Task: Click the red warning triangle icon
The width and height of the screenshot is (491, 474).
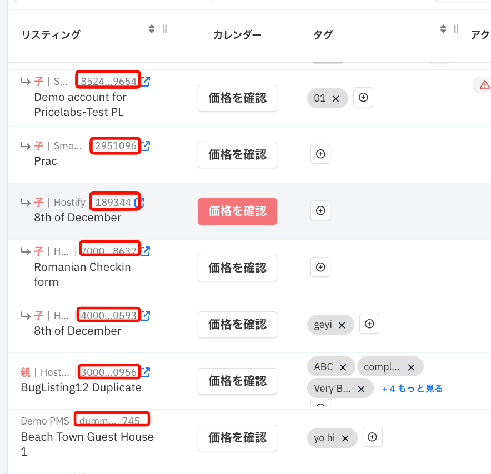Action: (484, 85)
